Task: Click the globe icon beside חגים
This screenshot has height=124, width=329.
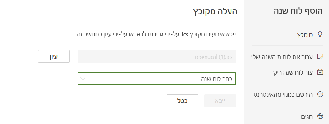Action: coord(320,116)
